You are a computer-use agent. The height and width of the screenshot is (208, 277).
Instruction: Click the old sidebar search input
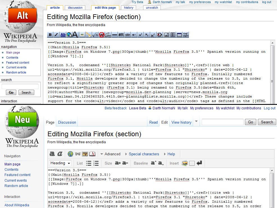click(x=20, y=86)
